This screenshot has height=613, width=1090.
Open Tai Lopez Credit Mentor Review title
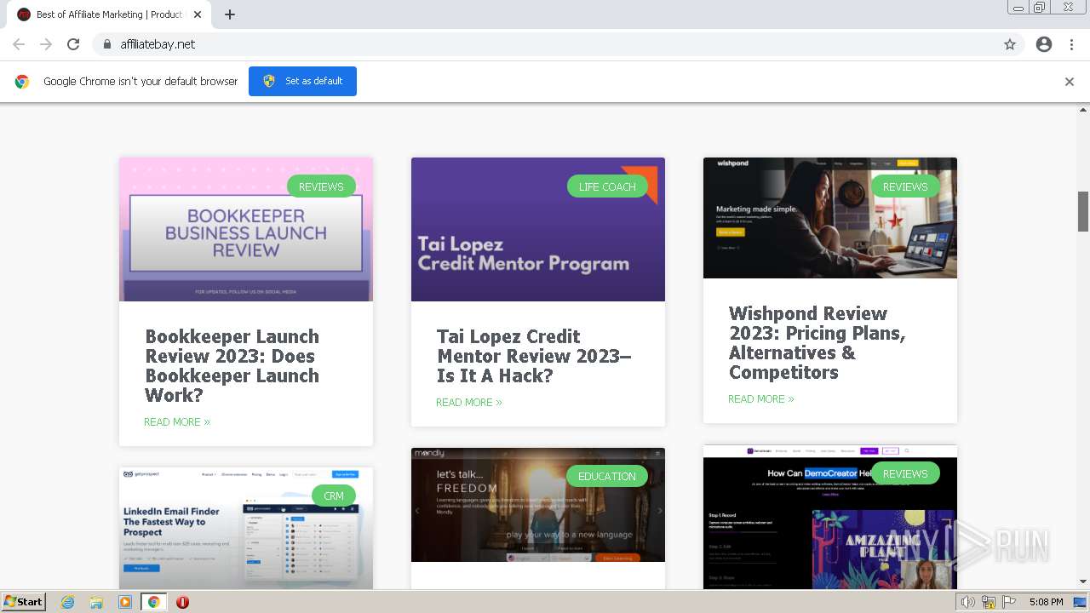[x=534, y=356]
